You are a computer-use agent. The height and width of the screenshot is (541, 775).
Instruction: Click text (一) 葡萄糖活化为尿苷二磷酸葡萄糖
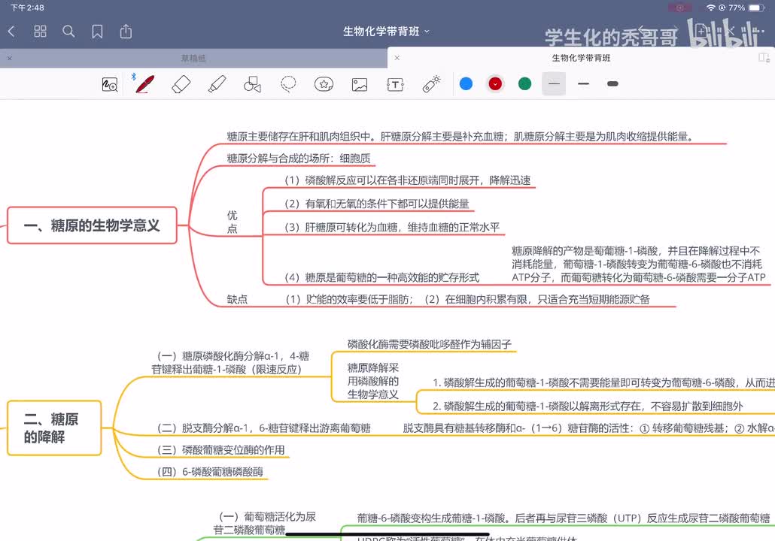pyautogui.click(x=265, y=523)
